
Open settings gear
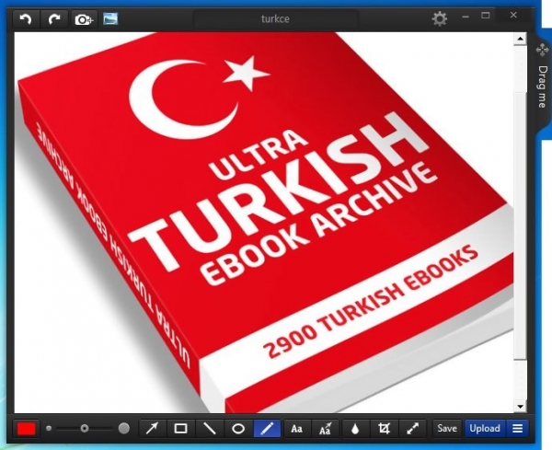(440, 18)
